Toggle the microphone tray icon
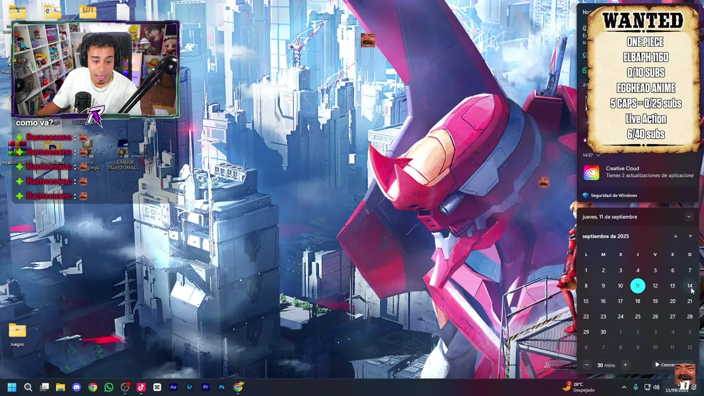This screenshot has width=704, height=396. (x=635, y=387)
